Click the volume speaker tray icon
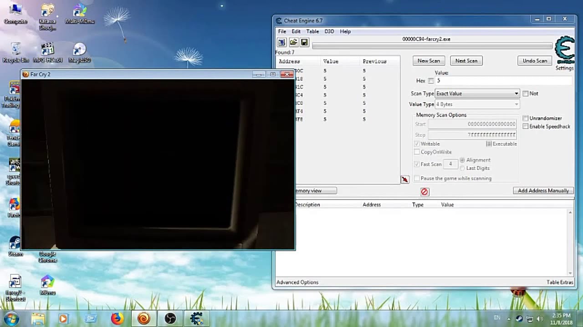 click(540, 319)
